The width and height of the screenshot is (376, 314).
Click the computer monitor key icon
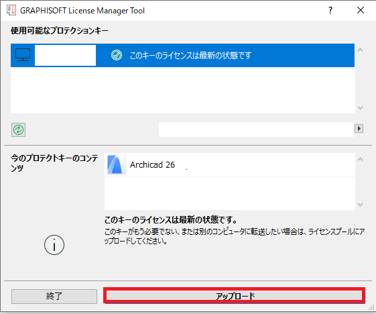click(x=23, y=55)
